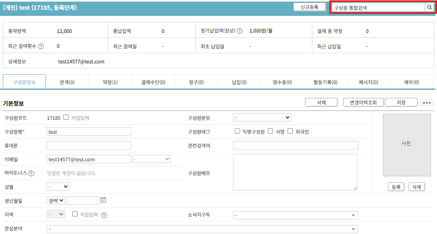Open help icon beside 정기납입액(정상)
437x234 pixels.
click(x=239, y=31)
